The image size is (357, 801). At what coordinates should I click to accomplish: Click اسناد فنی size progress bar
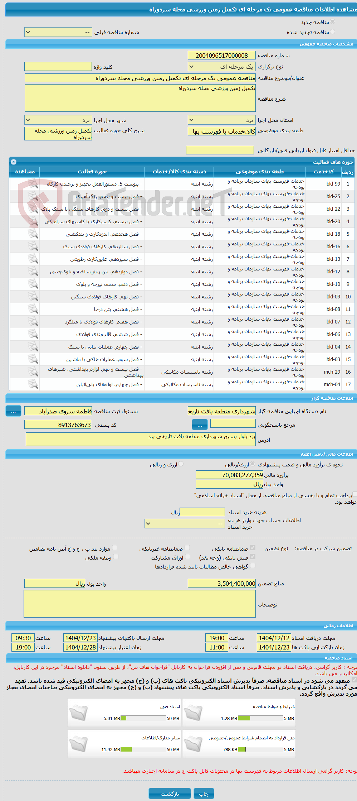pyautogui.click(x=143, y=718)
